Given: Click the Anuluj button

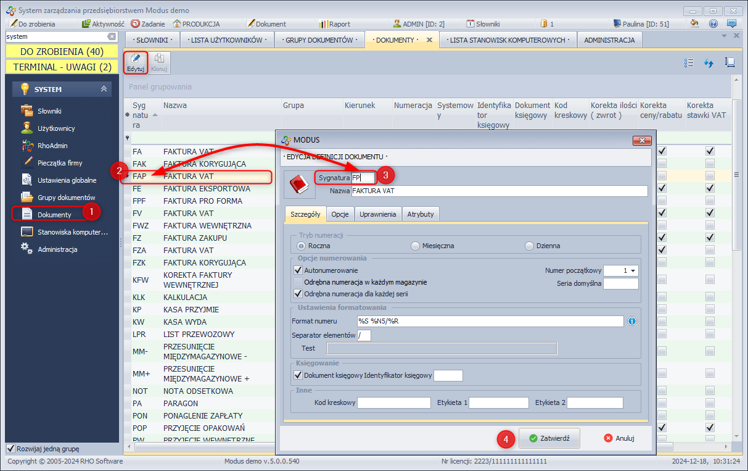Looking at the screenshot, I should (x=619, y=438).
